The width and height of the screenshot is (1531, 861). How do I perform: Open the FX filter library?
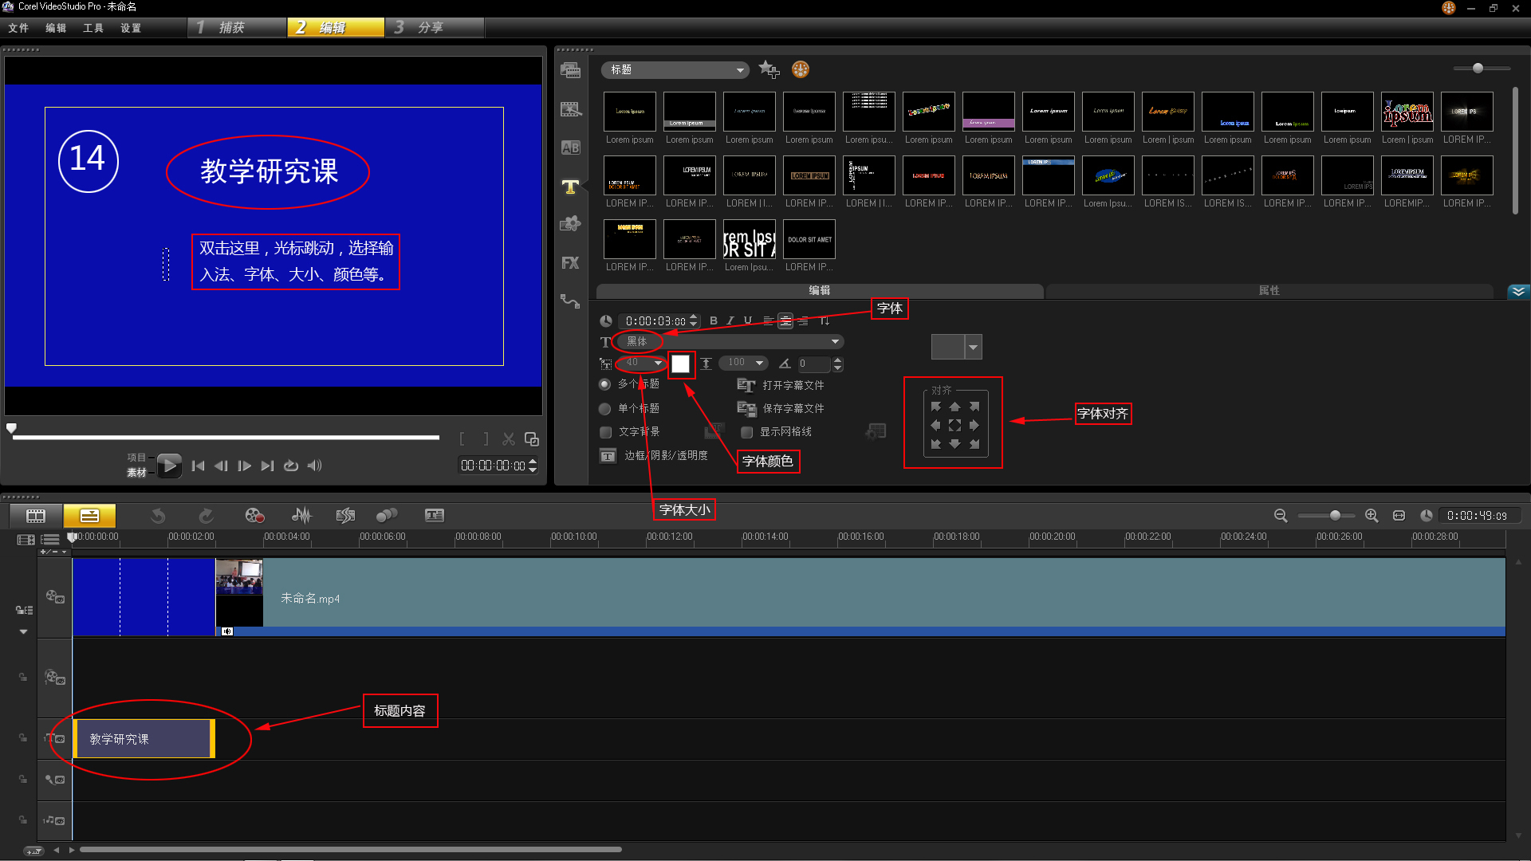(570, 263)
